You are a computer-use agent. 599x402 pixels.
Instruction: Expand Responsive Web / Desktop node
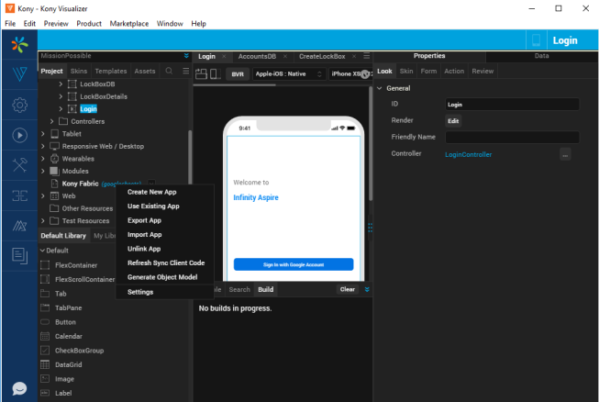click(43, 146)
